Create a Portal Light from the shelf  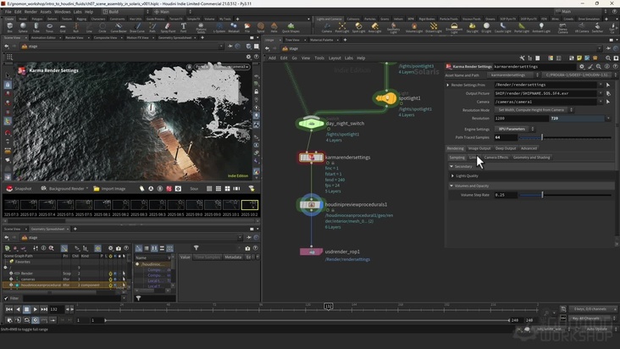pos(522,27)
